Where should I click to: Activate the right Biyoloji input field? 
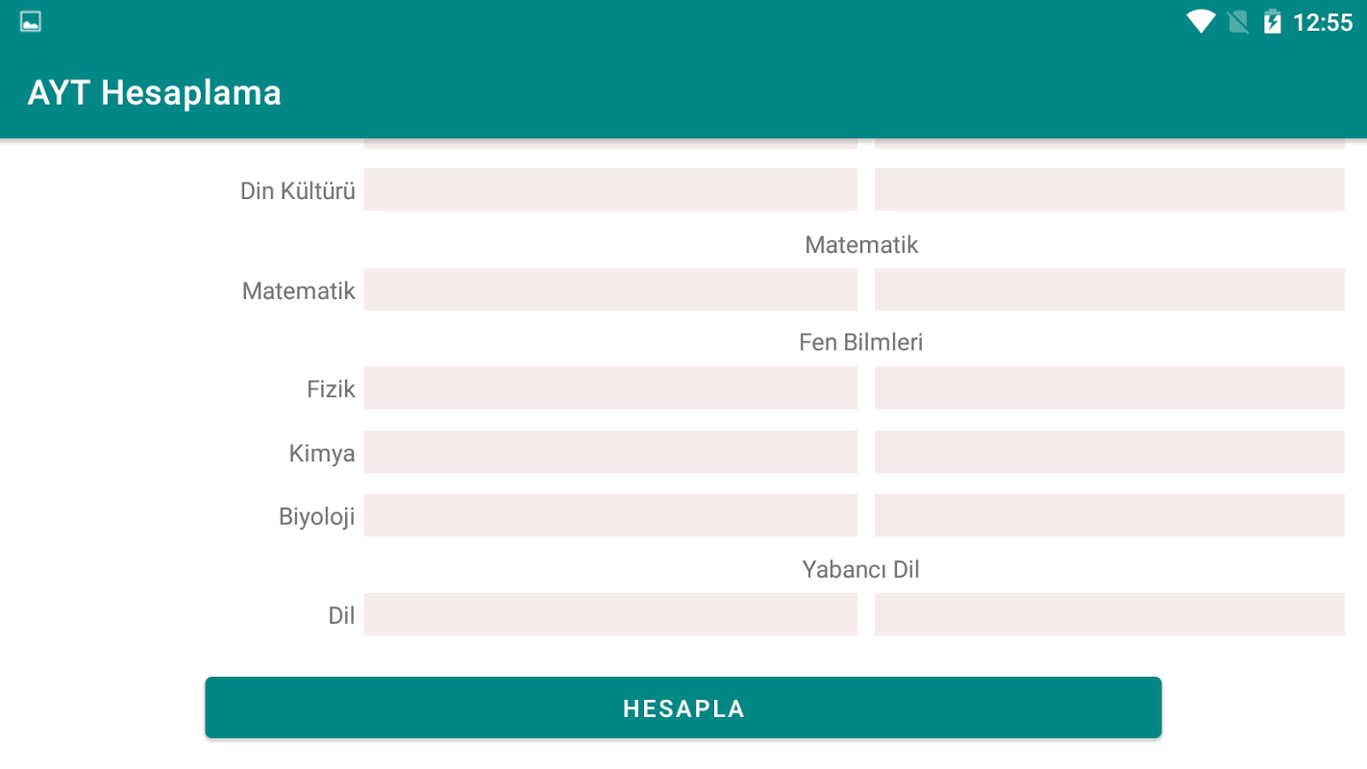coord(1109,515)
